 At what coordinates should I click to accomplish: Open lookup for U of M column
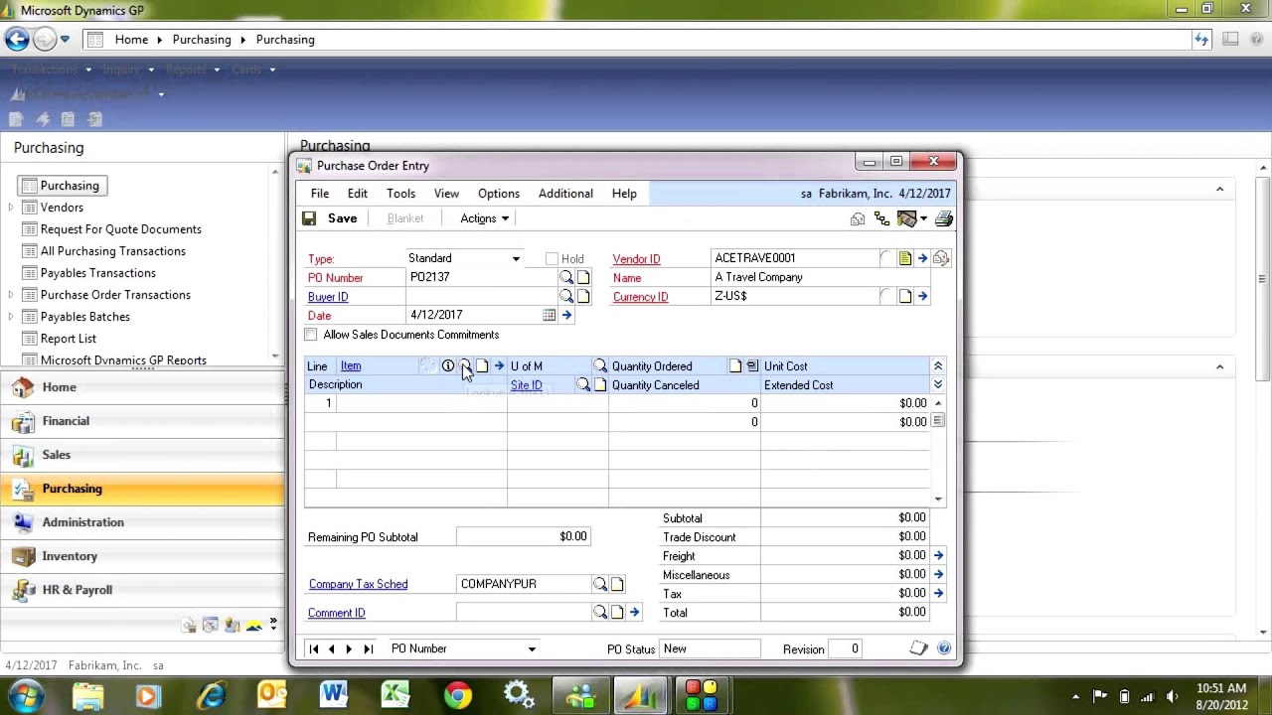[x=599, y=366]
